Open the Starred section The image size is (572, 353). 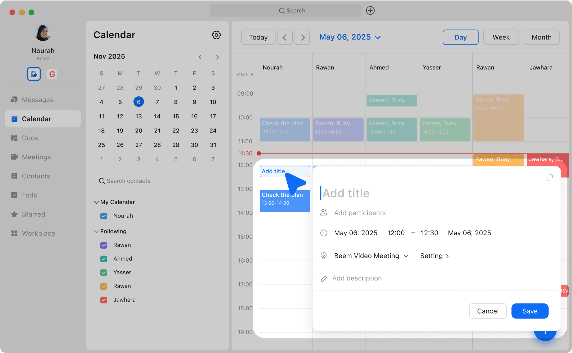coord(33,214)
